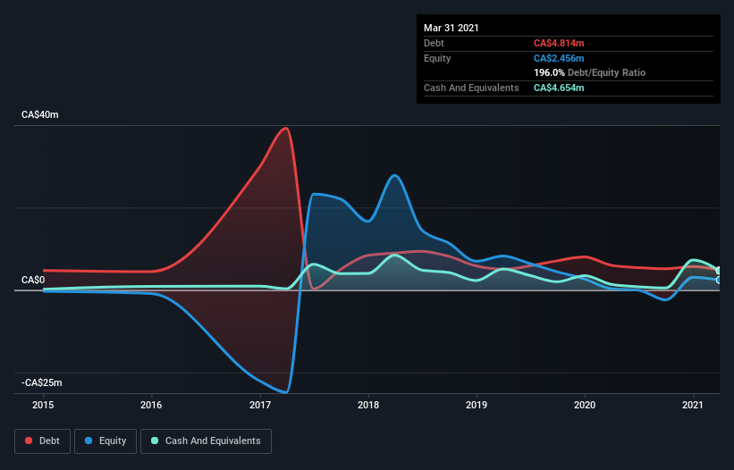Click the red debt line peak in 2017

click(x=285, y=128)
